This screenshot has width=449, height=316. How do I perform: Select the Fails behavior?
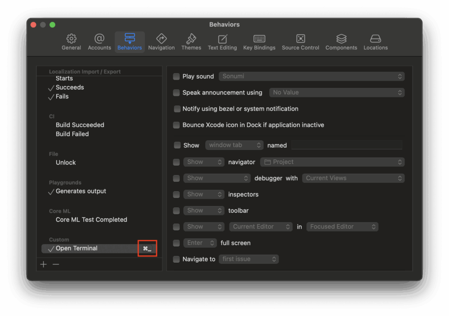click(62, 97)
